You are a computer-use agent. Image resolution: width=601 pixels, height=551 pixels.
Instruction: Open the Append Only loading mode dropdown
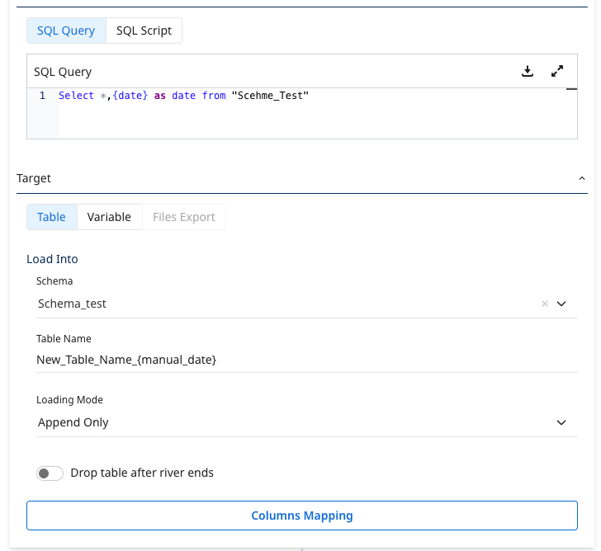281,422
